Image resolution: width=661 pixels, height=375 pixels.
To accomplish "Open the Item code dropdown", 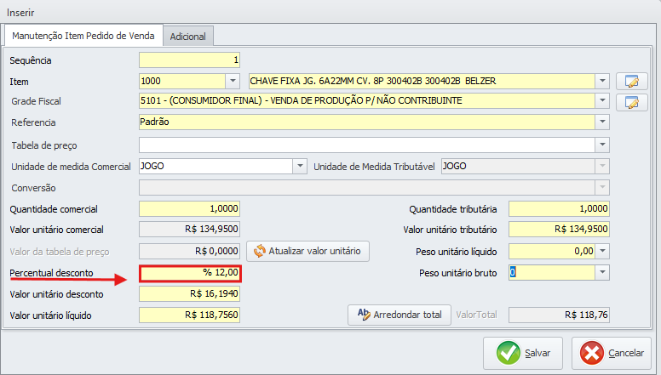I will coord(233,82).
